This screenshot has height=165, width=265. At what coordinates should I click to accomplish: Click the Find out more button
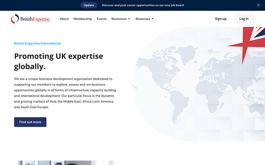click(30, 122)
